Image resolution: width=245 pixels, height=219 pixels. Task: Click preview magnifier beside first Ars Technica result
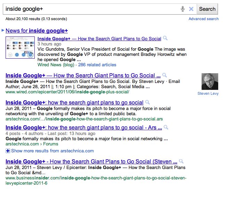[x=147, y=102]
